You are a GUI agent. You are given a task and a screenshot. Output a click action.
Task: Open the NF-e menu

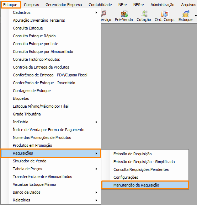tap(123, 5)
